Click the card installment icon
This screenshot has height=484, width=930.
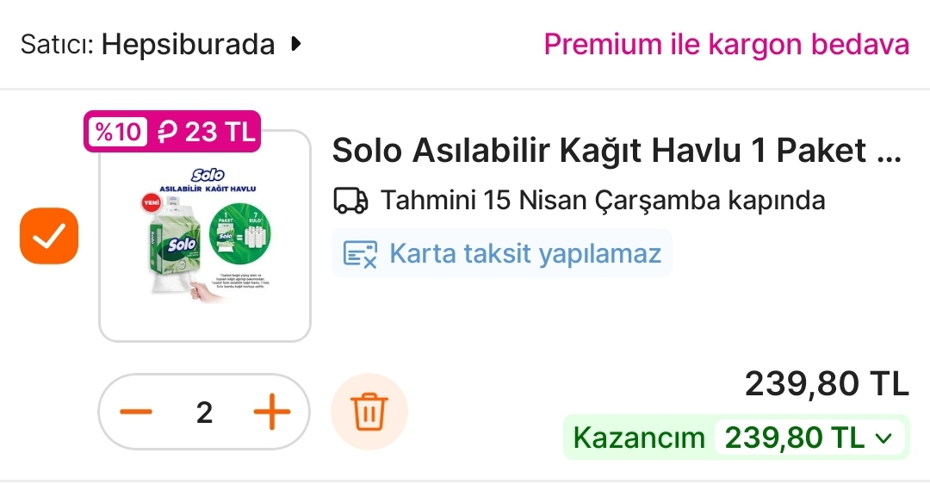360,254
